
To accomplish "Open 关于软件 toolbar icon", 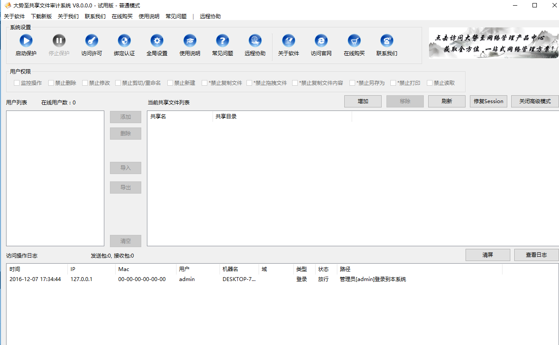I will pyautogui.click(x=289, y=41).
